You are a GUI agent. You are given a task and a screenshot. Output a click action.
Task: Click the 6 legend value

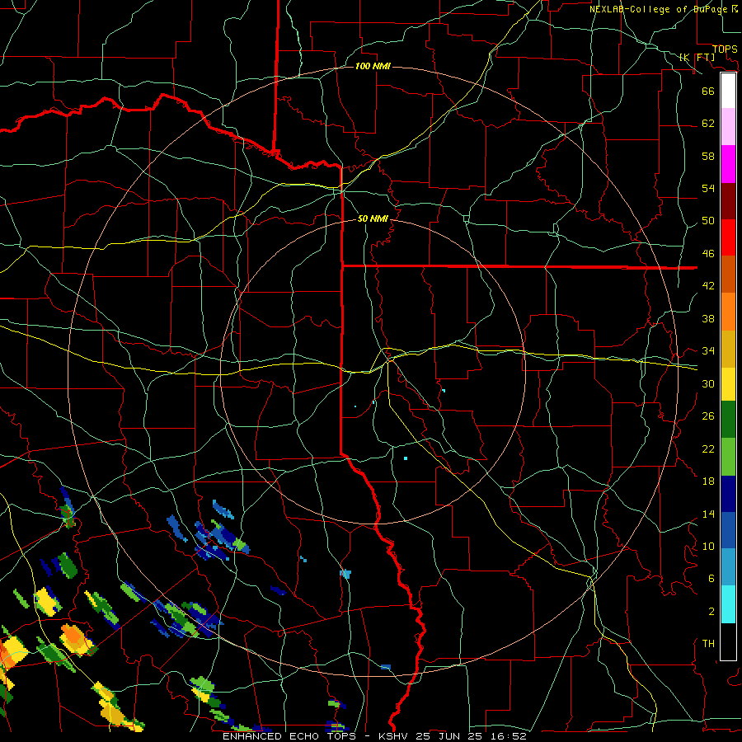[x=711, y=579]
